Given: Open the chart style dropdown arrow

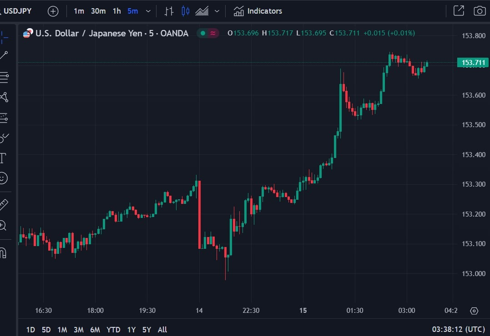Looking at the screenshot, I should coord(217,11).
